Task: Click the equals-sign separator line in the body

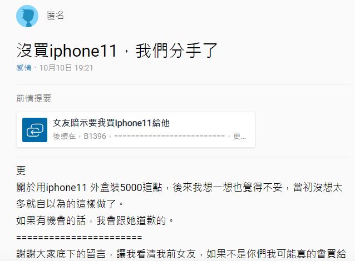Action: (x=79, y=238)
